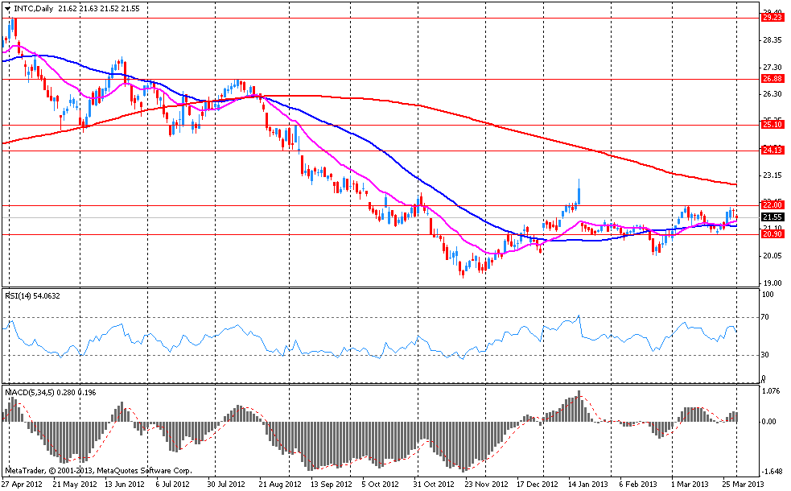Select the 26.88 resistance price label

772,79
